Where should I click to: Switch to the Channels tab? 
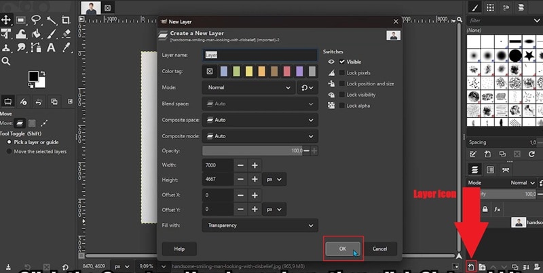(x=490, y=169)
